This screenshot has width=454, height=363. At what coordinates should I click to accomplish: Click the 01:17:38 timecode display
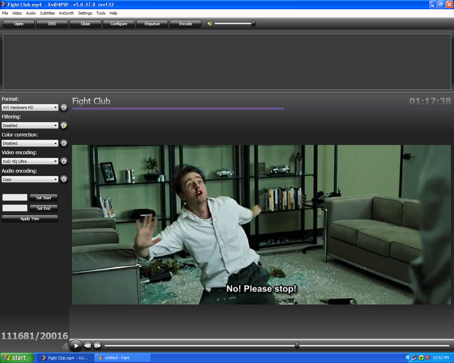430,101
